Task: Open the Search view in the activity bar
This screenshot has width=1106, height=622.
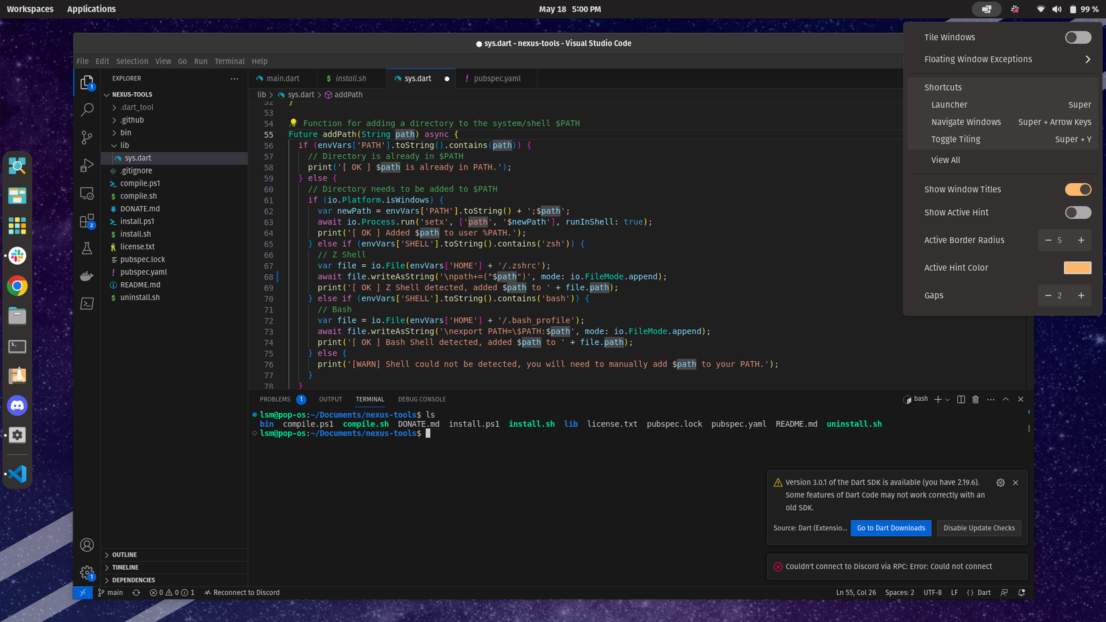Action: click(86, 109)
